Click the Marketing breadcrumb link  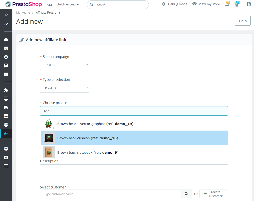23,12
